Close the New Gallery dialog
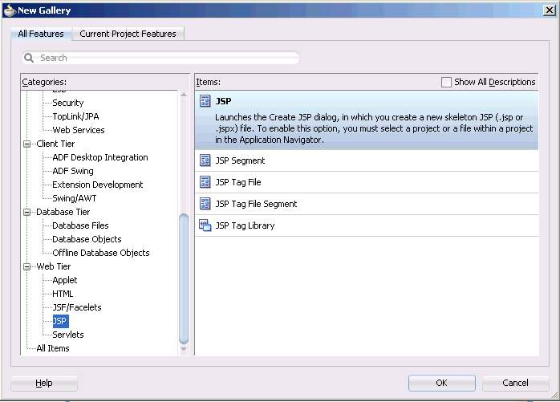This screenshot has height=402, width=560. [550, 10]
